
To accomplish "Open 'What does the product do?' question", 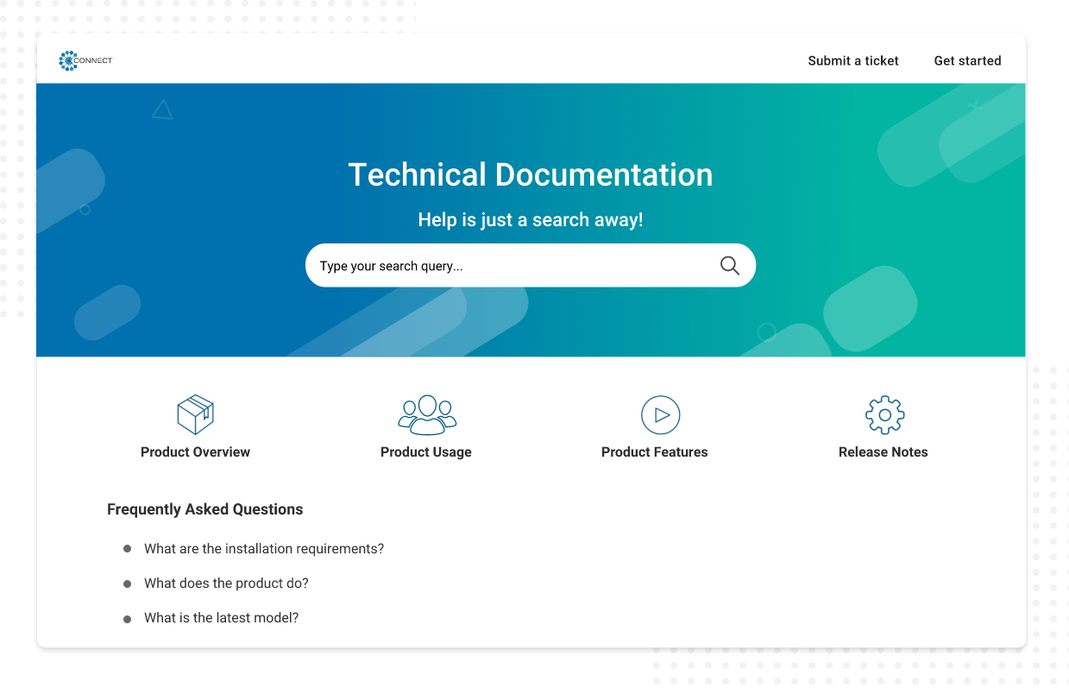I will point(226,584).
